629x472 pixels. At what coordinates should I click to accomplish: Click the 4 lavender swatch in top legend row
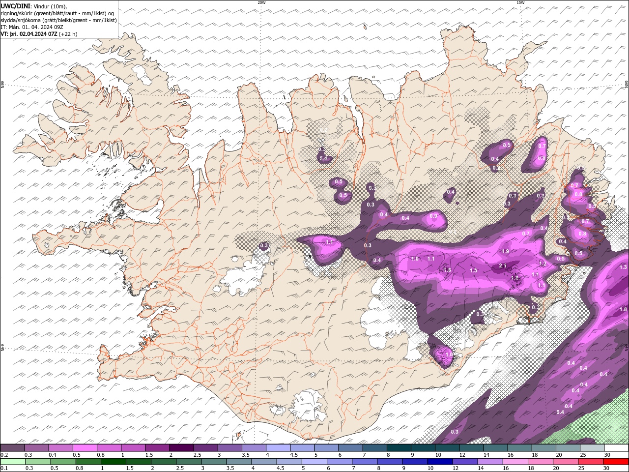[x=278, y=448]
